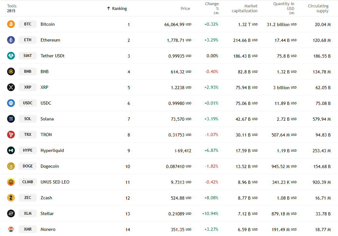Click the UNUS SED LEO name text
Screen dimensions: 338x236
coord(55,182)
